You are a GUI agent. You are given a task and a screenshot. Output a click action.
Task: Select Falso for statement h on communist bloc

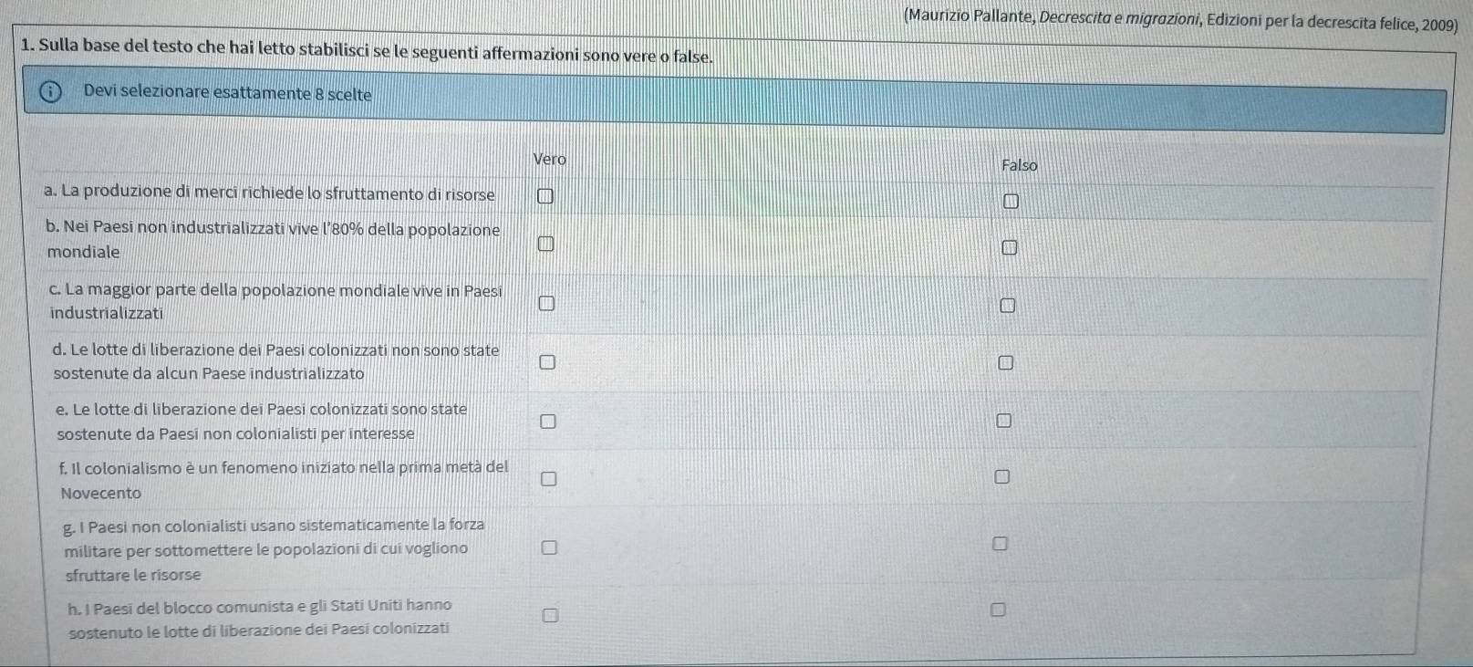[x=998, y=609]
